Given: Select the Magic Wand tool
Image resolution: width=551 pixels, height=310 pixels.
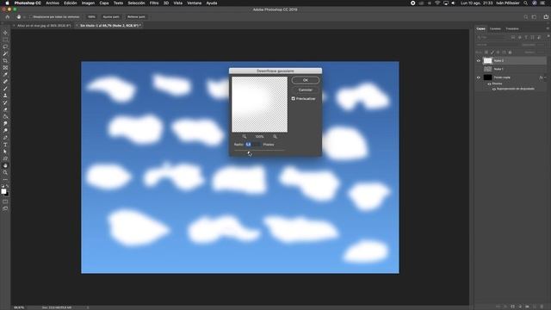Looking at the screenshot, I should tap(5, 53).
